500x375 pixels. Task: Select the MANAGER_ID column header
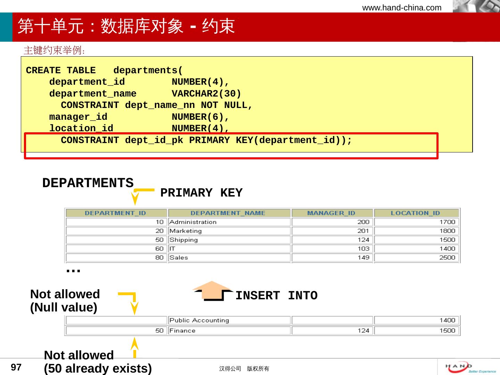(x=332, y=213)
